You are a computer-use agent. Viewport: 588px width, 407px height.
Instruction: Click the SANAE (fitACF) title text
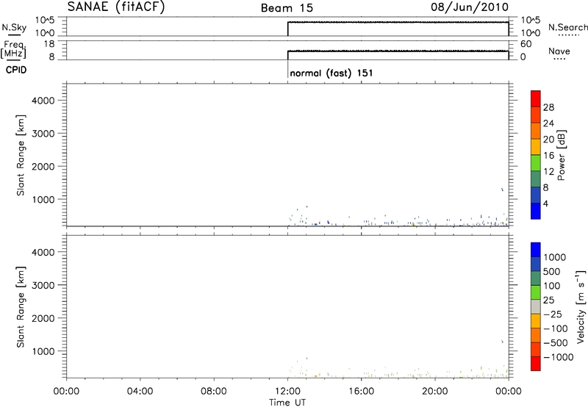(x=116, y=7)
